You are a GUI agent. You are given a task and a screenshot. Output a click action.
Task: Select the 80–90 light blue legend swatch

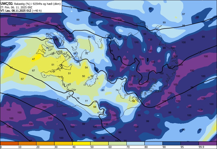click(x=153, y=143)
